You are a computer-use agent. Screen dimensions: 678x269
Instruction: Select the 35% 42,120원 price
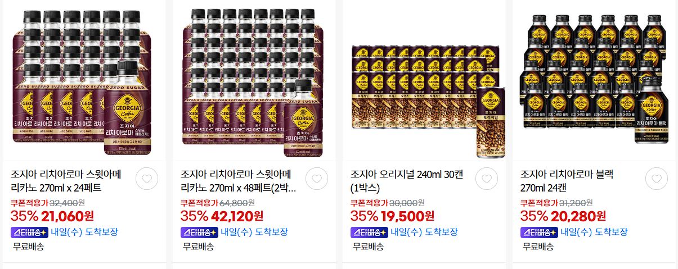(x=222, y=216)
